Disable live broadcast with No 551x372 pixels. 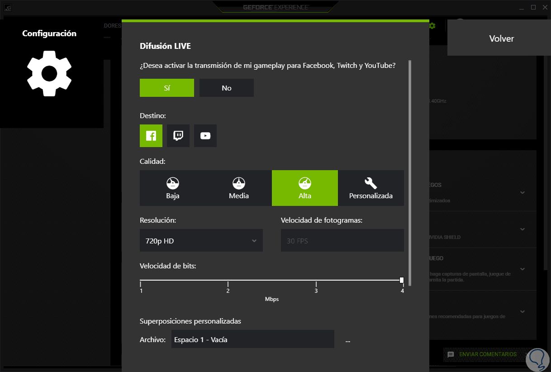click(x=227, y=88)
